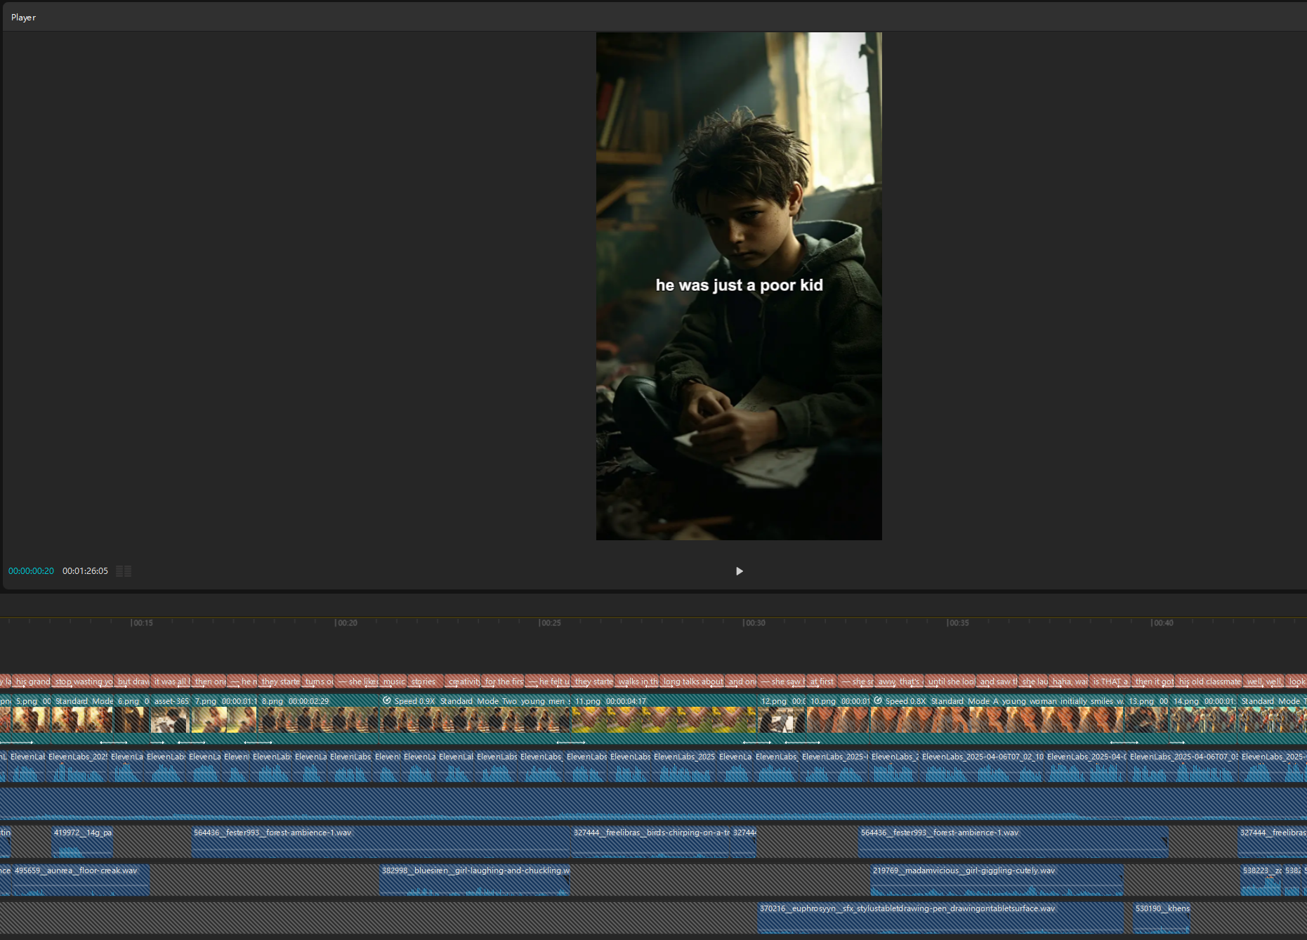Select the 'then it got' caption clip
Screen dimensions: 1307x940
point(1154,681)
